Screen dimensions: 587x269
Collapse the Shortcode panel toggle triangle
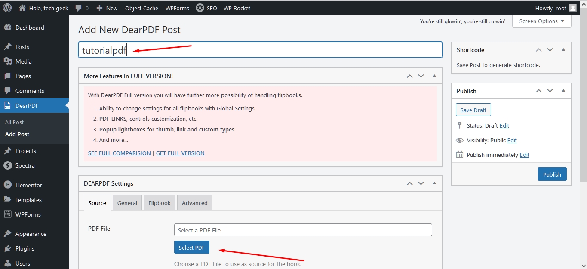(x=563, y=50)
